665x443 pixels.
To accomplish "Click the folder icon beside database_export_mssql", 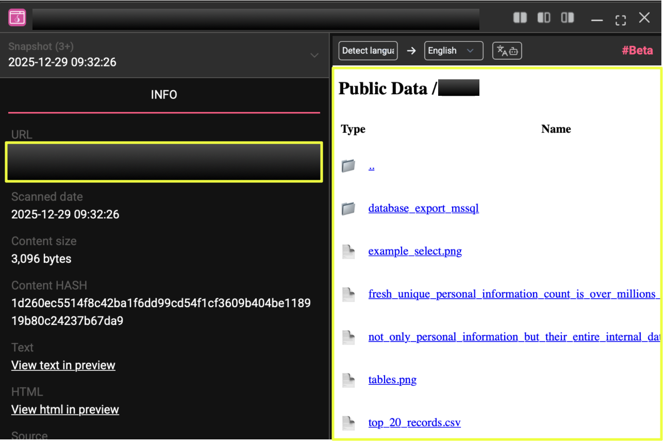I will tap(348, 208).
